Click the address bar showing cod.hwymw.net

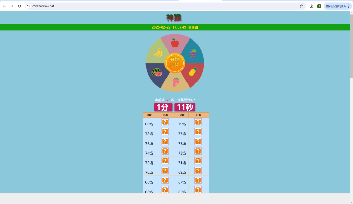[x=138, y=6]
